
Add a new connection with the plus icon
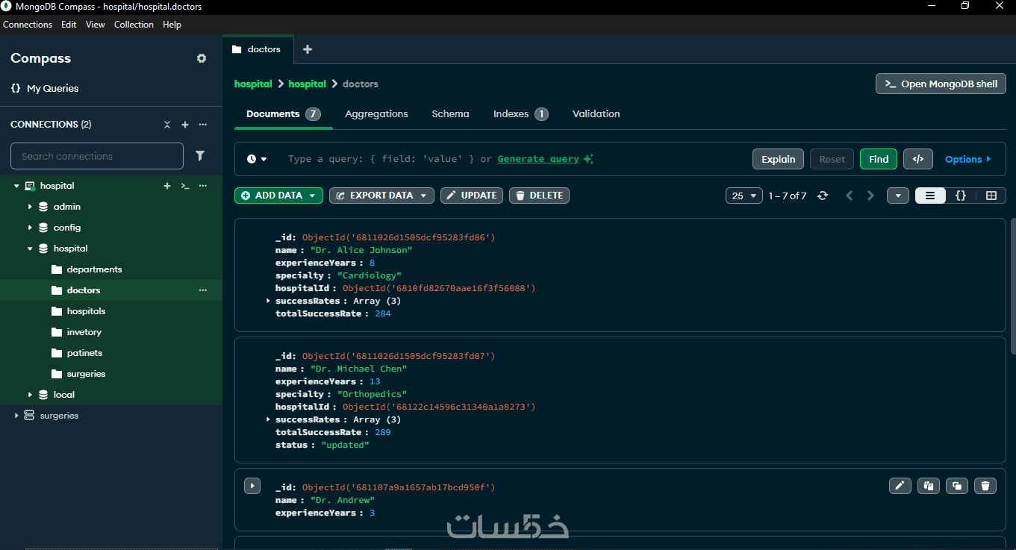pyautogui.click(x=185, y=125)
